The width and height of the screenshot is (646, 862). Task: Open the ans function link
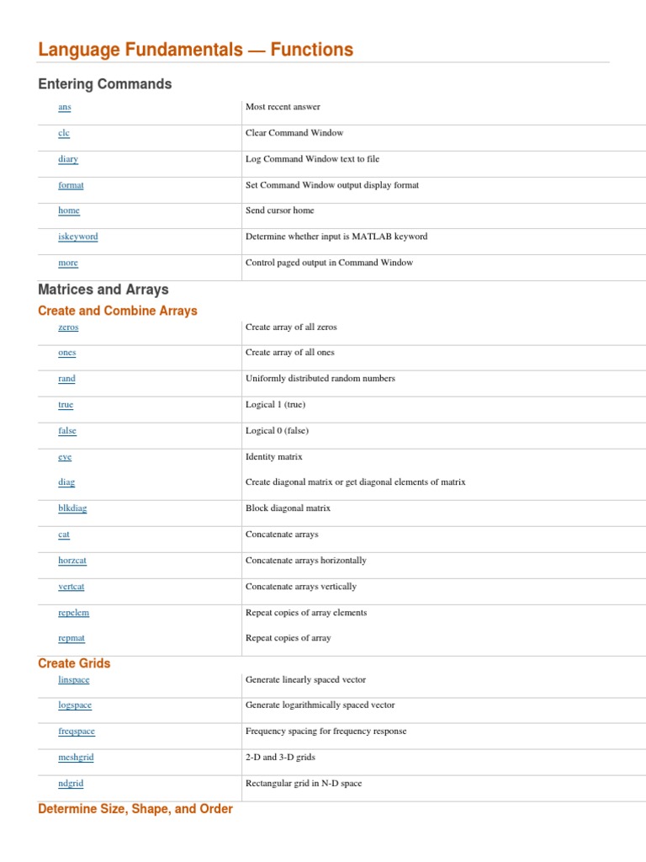(x=65, y=108)
